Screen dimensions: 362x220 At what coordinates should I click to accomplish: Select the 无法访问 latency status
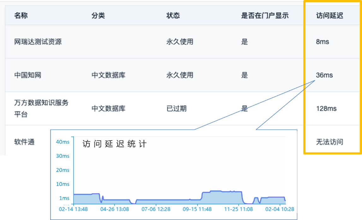pyautogui.click(x=329, y=142)
